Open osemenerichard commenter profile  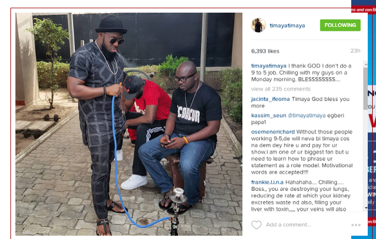point(273,132)
